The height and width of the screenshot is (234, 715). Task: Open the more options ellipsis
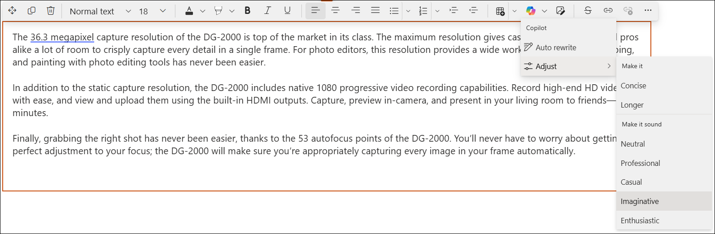[x=648, y=11]
